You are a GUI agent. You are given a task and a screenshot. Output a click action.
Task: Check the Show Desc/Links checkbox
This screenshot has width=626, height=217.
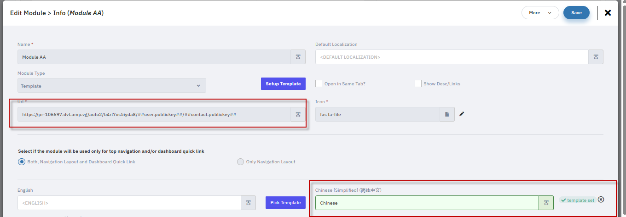[x=418, y=83]
